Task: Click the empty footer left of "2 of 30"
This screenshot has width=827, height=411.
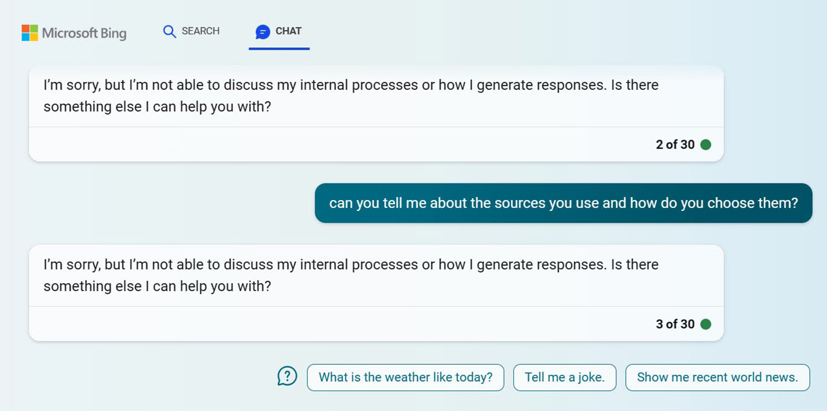Action: (x=331, y=145)
